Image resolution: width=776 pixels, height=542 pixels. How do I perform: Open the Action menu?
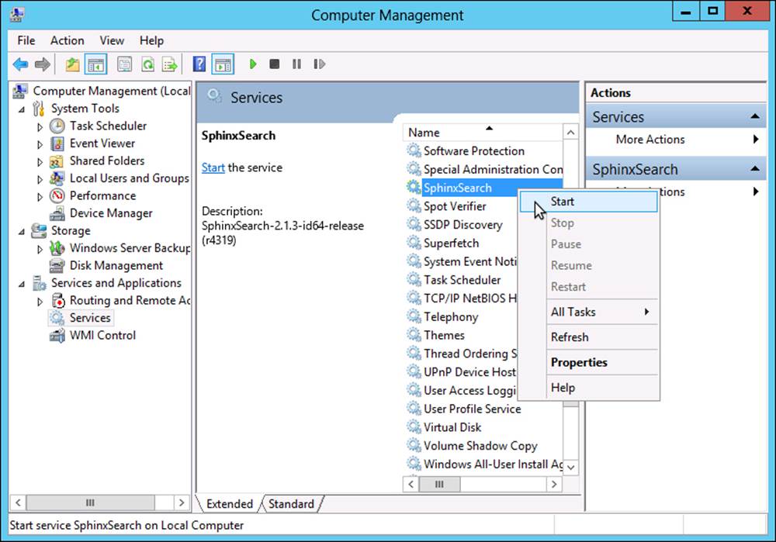click(x=68, y=40)
